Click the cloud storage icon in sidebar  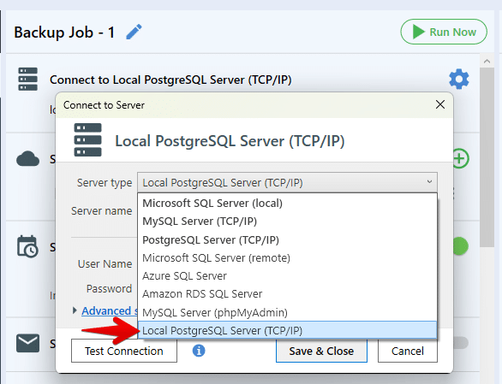(28, 158)
